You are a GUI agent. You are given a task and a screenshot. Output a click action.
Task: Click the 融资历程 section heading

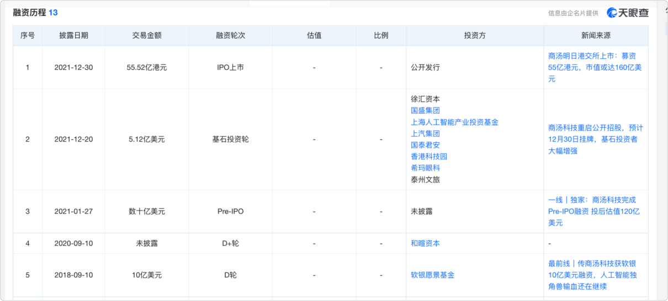pyautogui.click(x=29, y=12)
